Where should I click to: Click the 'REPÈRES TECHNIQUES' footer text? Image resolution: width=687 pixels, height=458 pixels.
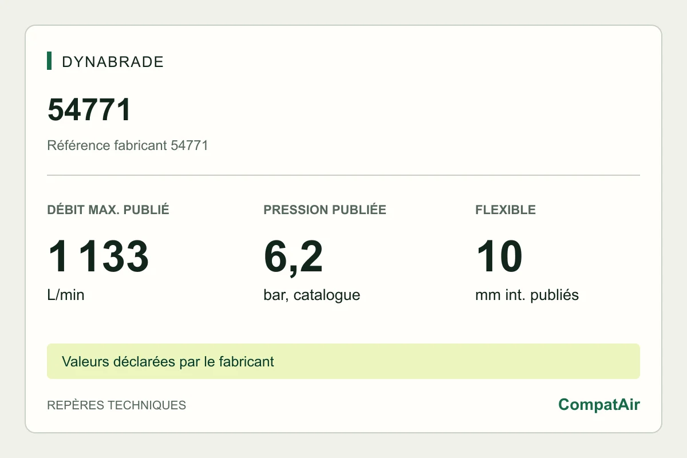coord(116,405)
